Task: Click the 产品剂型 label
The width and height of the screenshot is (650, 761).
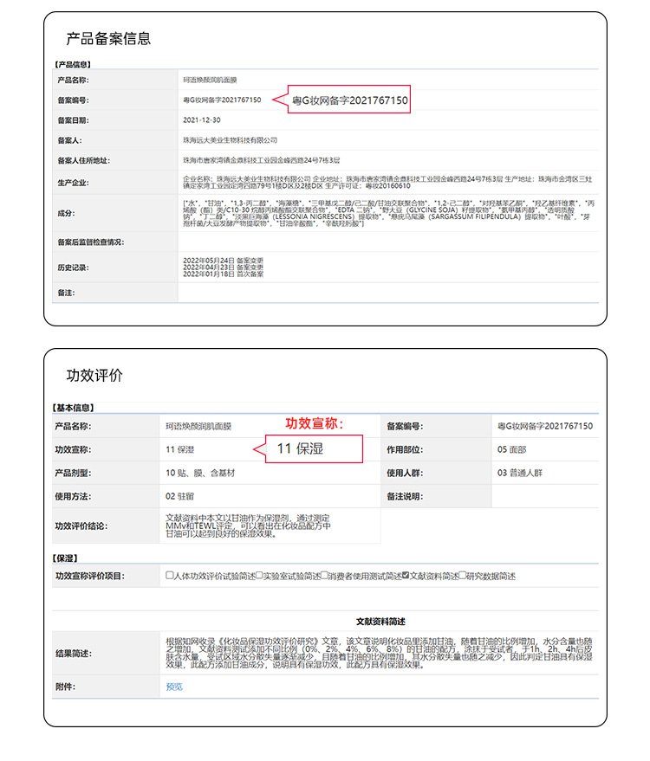Action: click(x=73, y=473)
